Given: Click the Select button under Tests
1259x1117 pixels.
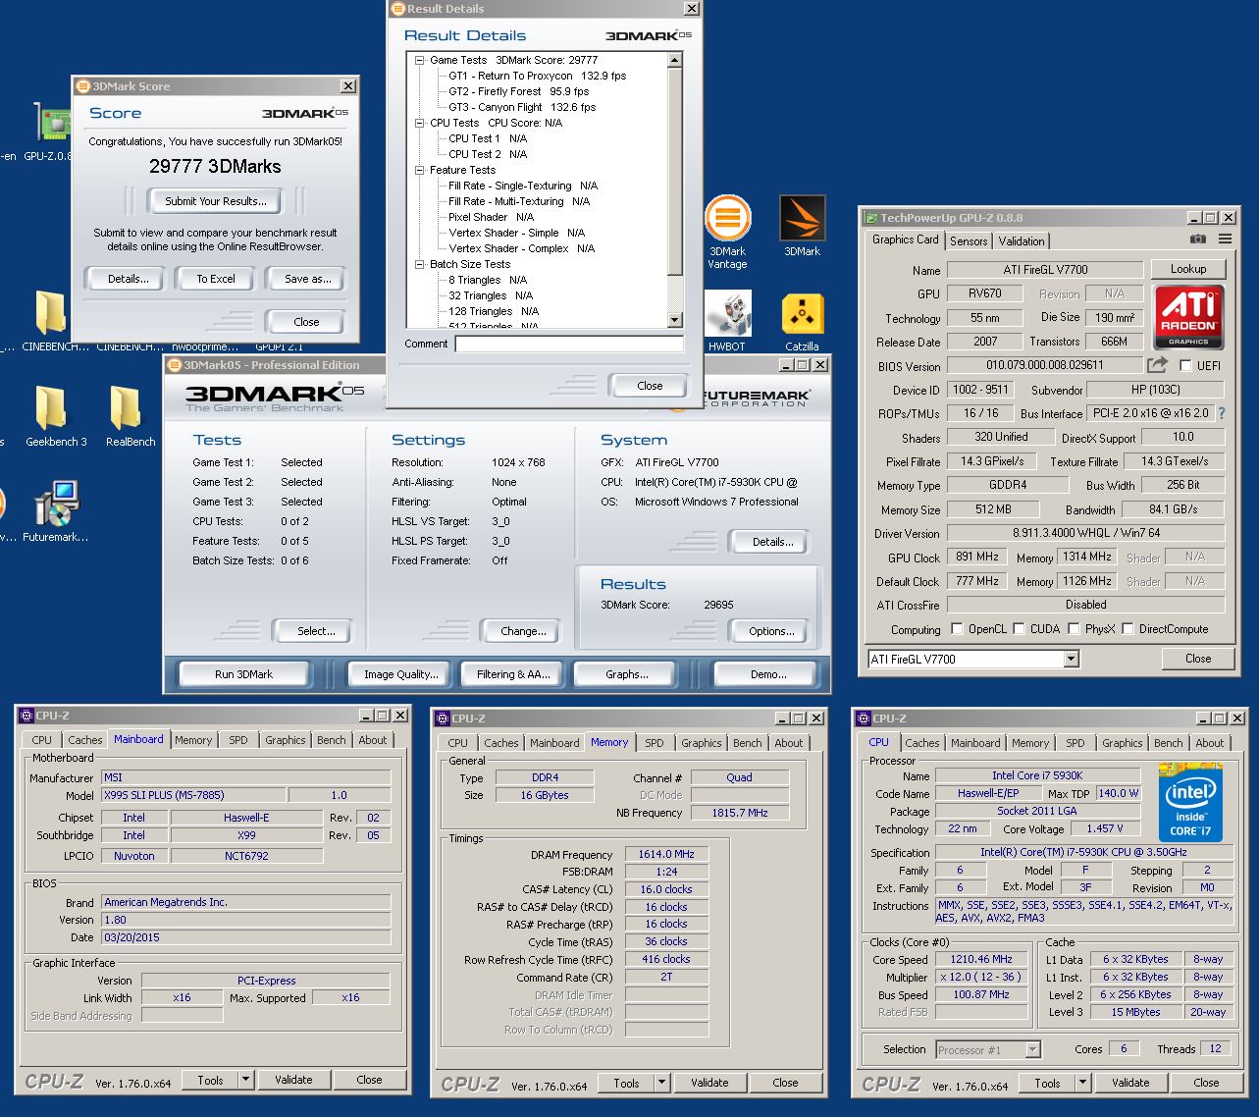Looking at the screenshot, I should 316,631.
